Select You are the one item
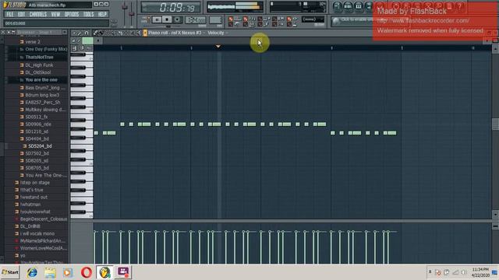 (41, 80)
